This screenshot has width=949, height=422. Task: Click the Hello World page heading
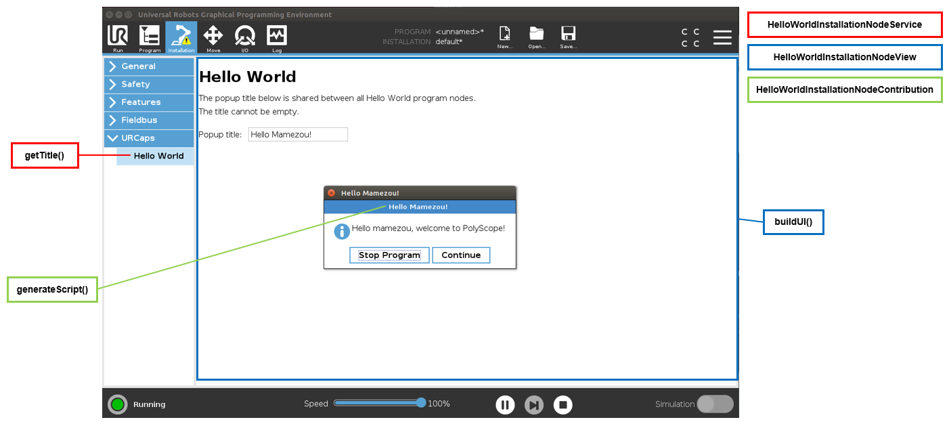[248, 77]
